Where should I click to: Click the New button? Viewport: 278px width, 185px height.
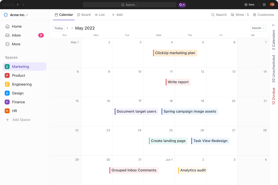(x=249, y=4)
